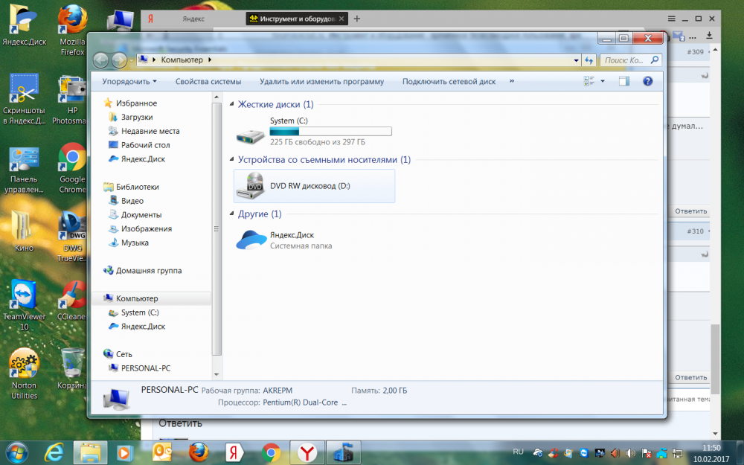
Task: Open the Корзина recycle bin
Action: [x=72, y=369]
